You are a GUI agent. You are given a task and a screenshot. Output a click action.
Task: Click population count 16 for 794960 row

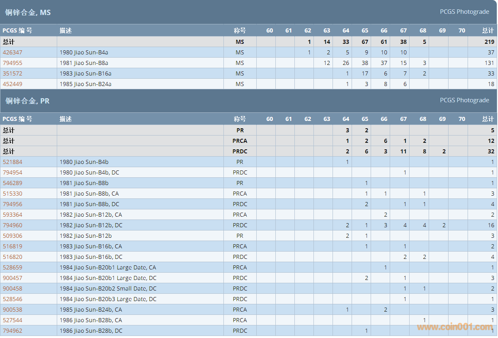pyautogui.click(x=491, y=225)
